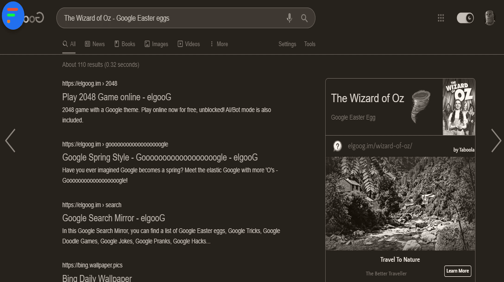Click the microphone voice search icon
The width and height of the screenshot is (504, 282).
coord(289,18)
